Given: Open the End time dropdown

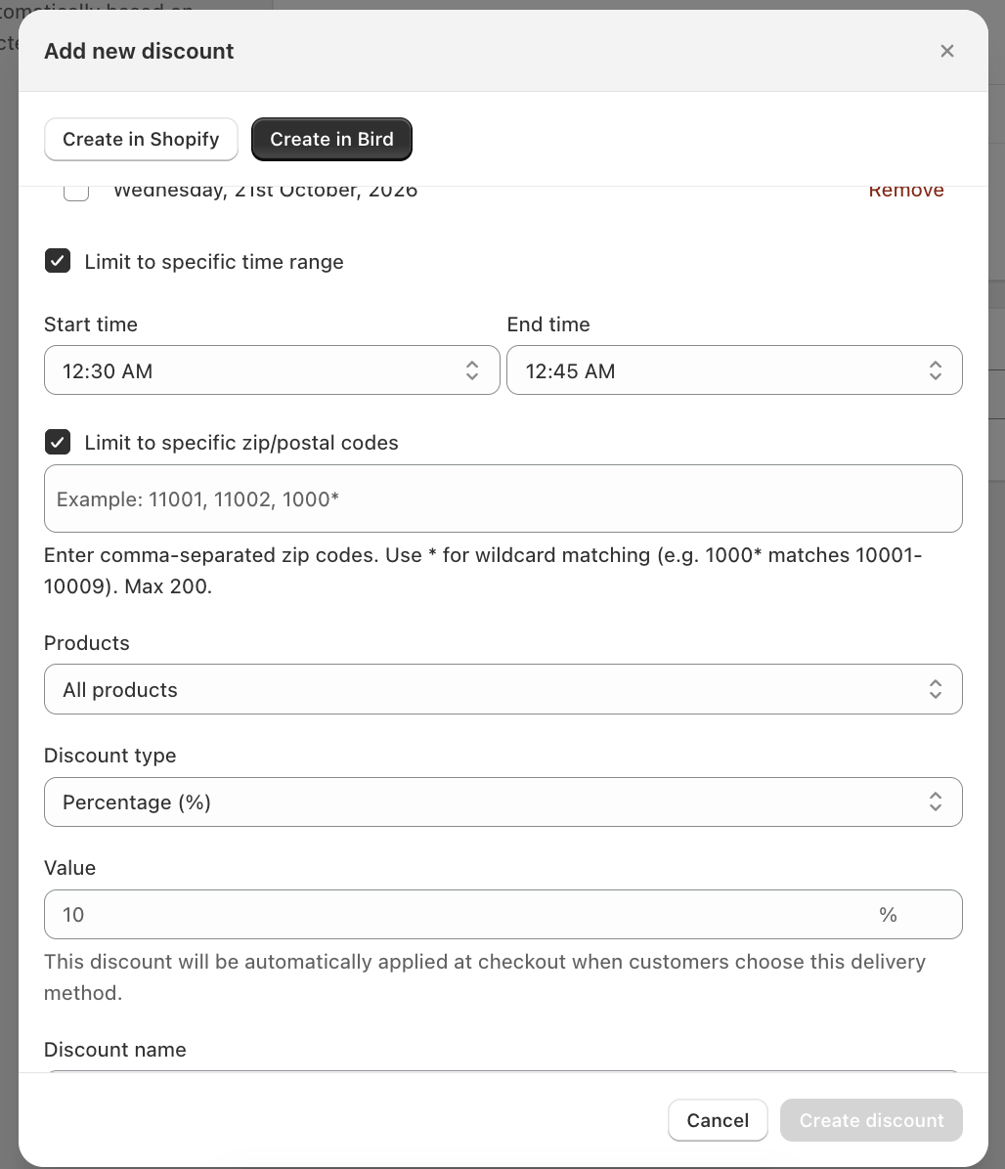Looking at the screenshot, I should tap(734, 369).
